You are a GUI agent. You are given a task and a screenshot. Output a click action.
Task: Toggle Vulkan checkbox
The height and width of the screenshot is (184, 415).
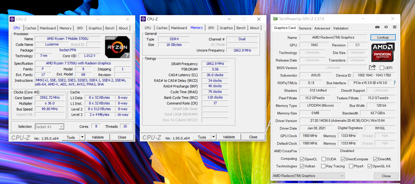[302, 166]
